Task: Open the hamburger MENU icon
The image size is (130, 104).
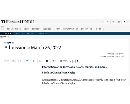Action: click(2, 29)
